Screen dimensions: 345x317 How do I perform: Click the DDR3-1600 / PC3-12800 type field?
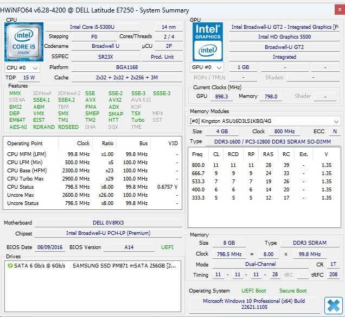[273, 141]
